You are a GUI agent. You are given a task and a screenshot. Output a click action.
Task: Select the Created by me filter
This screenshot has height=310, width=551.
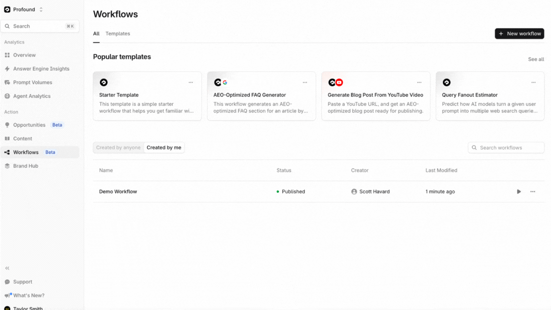164,148
